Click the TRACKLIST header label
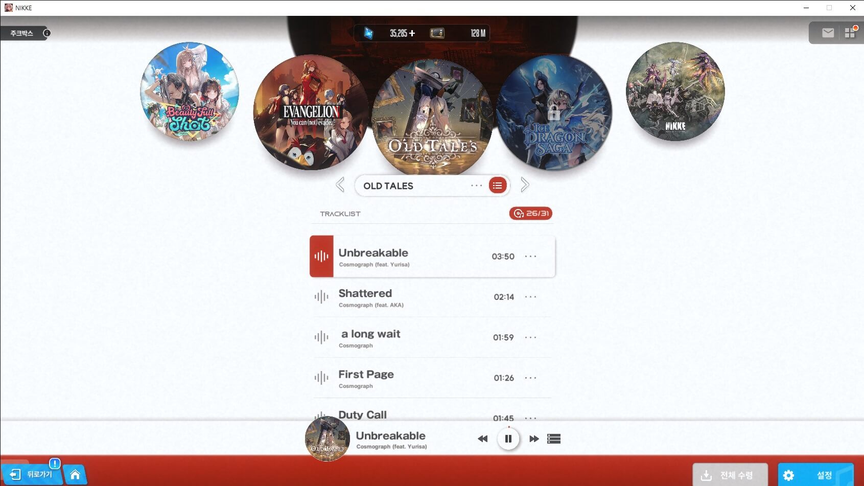The image size is (864, 486). coord(340,214)
